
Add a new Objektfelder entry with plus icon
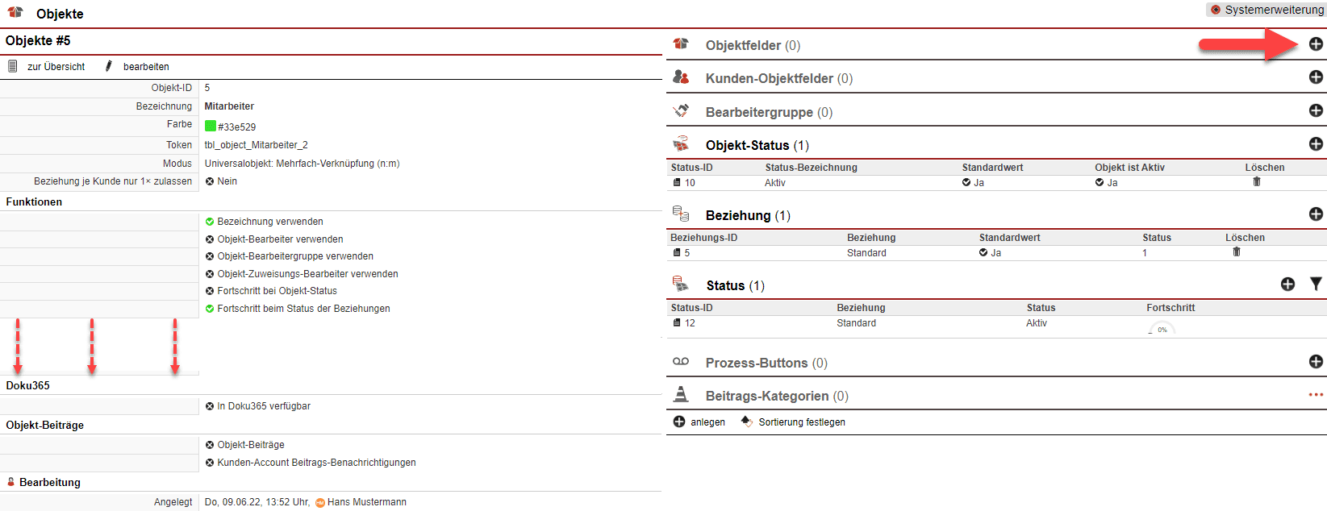coord(1315,44)
